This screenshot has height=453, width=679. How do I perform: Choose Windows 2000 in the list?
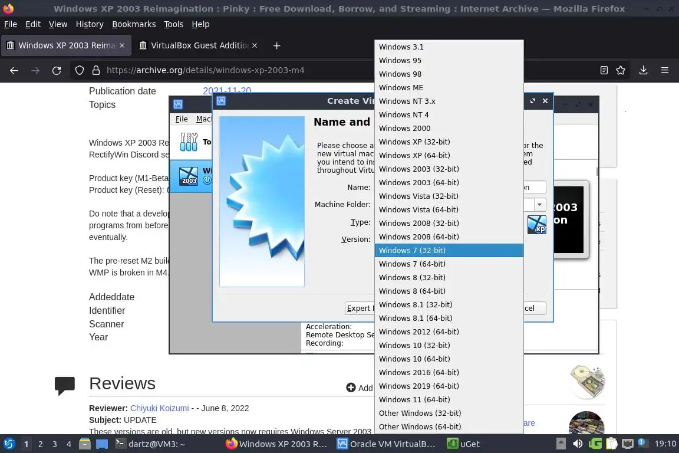click(449, 129)
